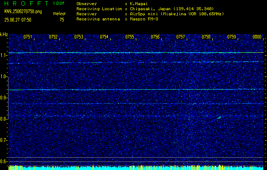
Task: Click the version number 1.00f
Action: (59, 3)
